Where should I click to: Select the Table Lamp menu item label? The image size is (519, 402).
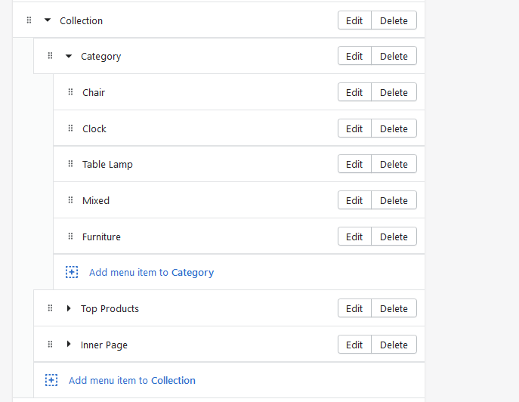(107, 164)
